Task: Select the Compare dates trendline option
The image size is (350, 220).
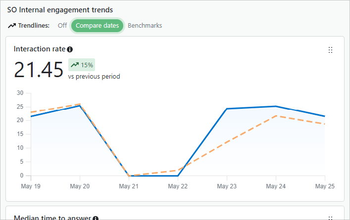Action: [97, 26]
